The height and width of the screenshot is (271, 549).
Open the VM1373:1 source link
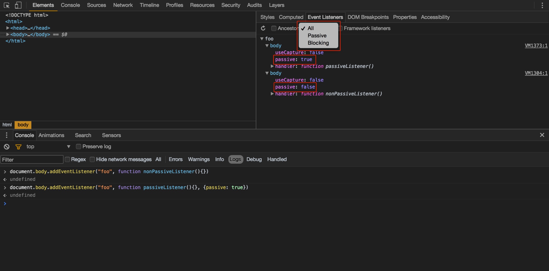[536, 46]
